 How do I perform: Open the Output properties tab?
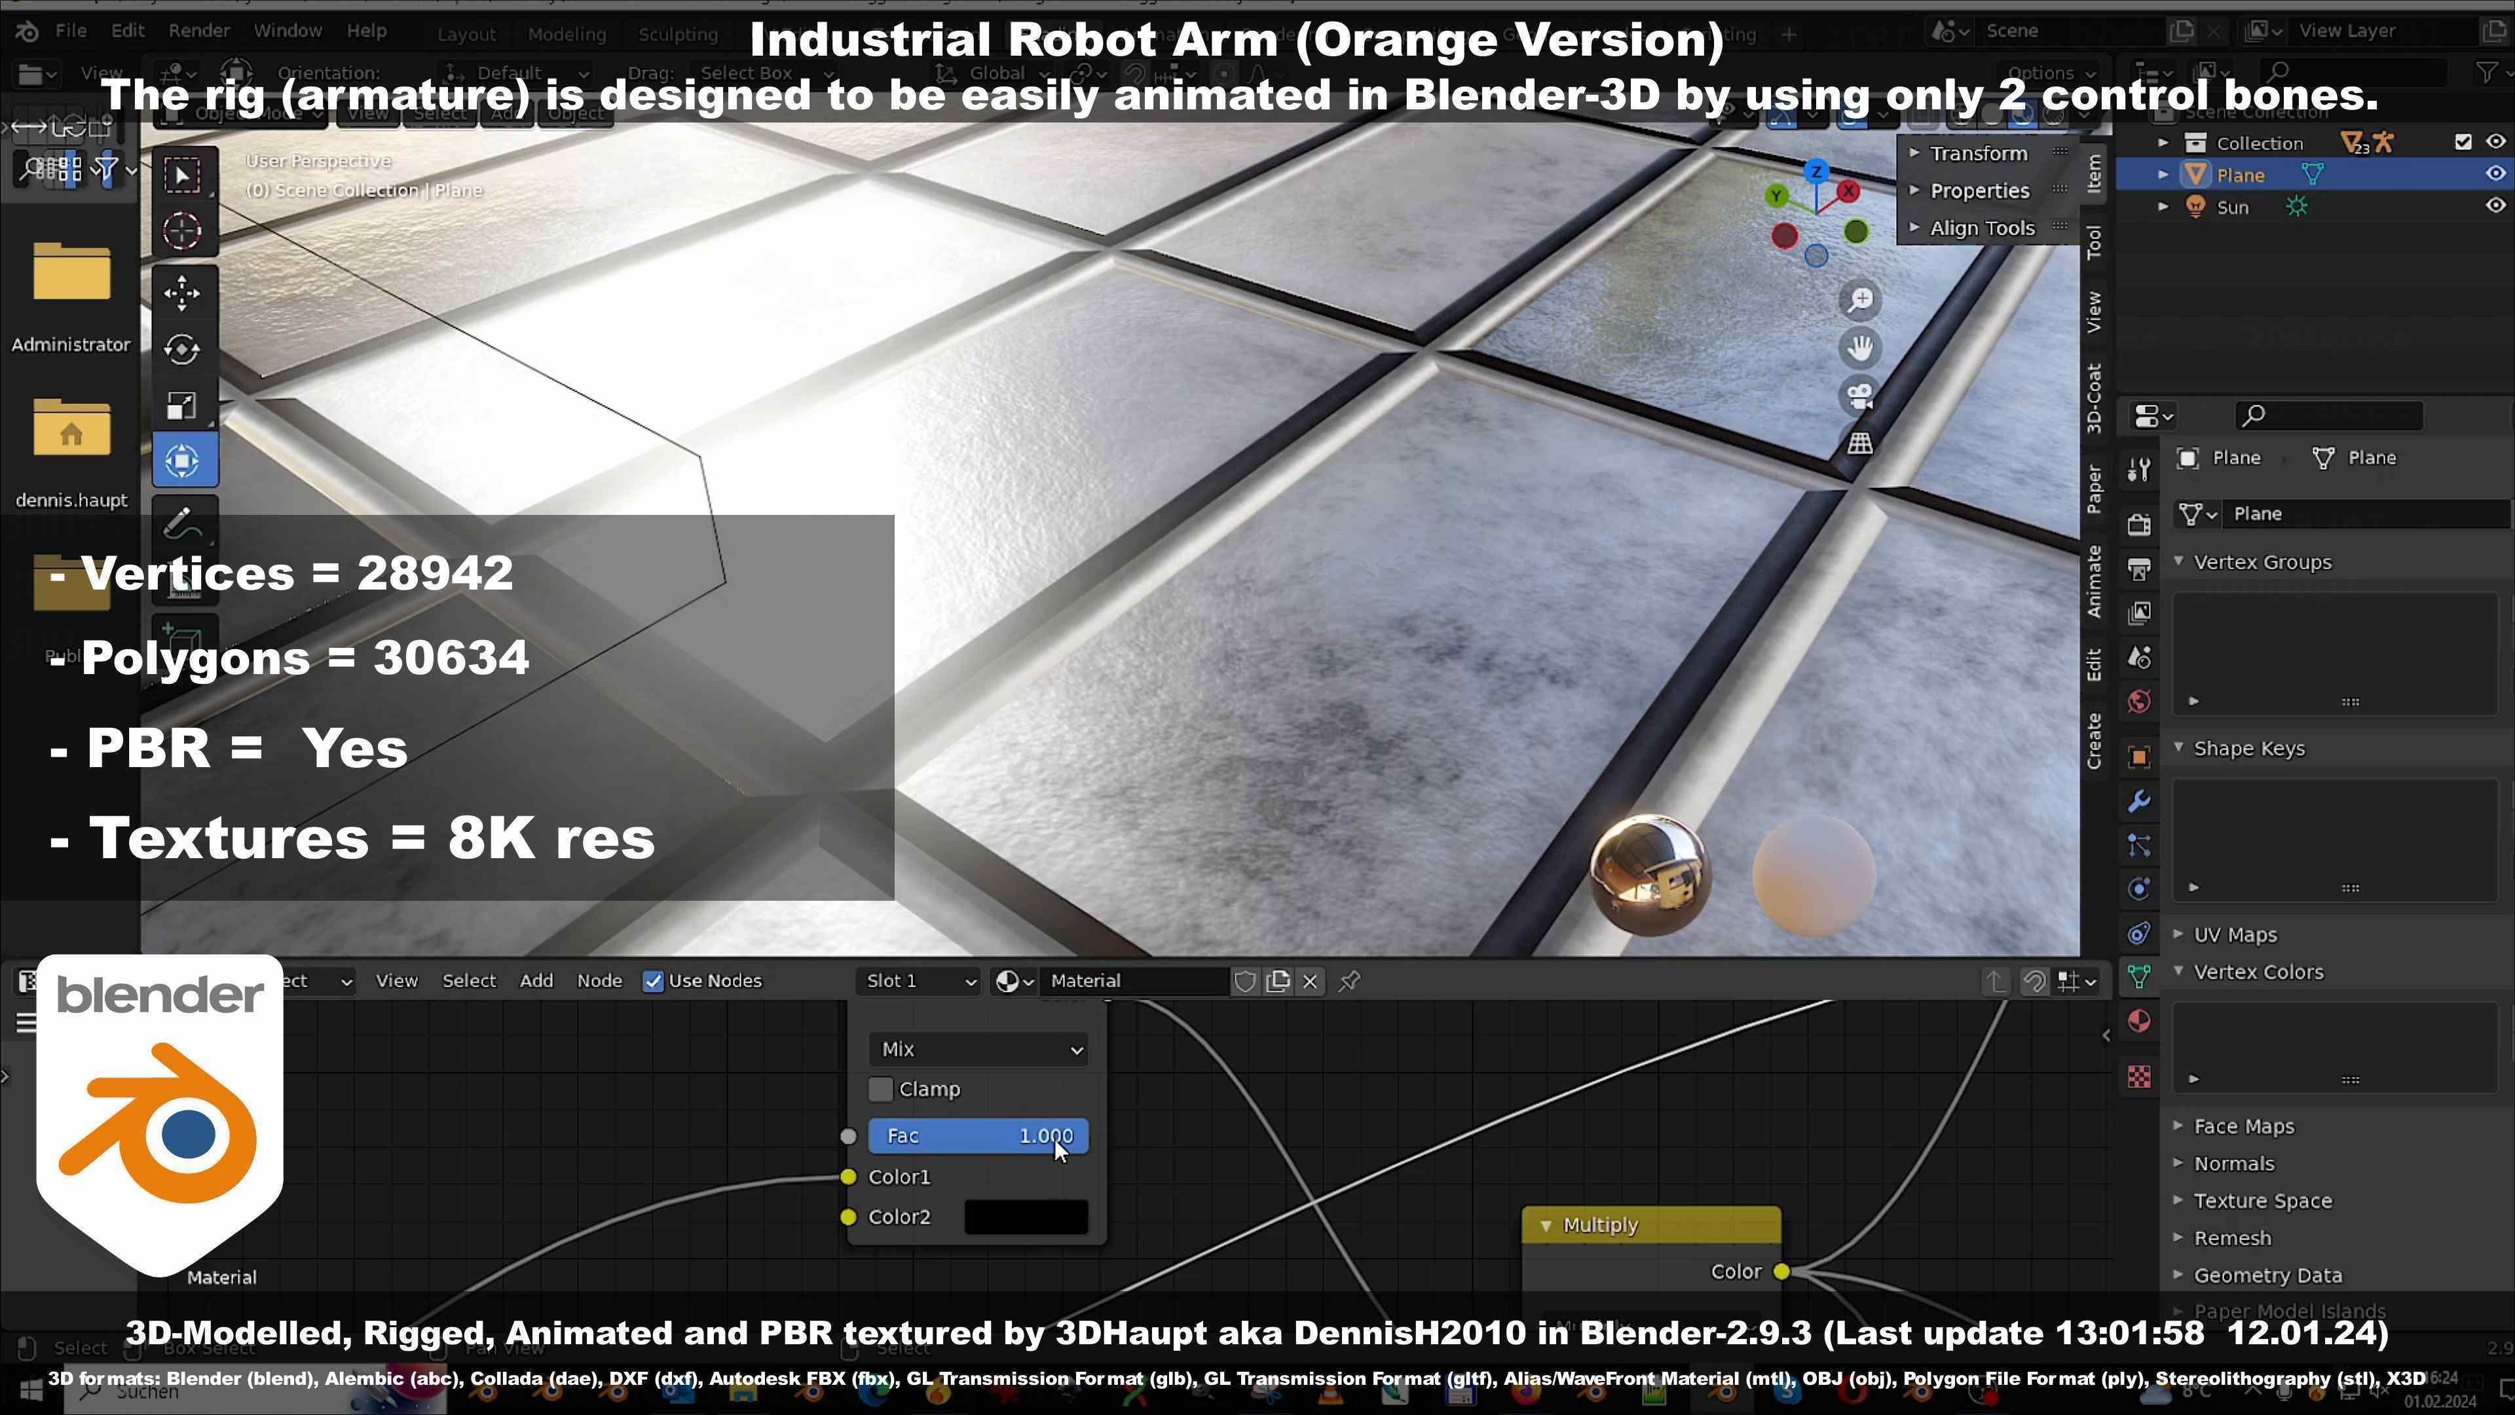click(x=2139, y=569)
